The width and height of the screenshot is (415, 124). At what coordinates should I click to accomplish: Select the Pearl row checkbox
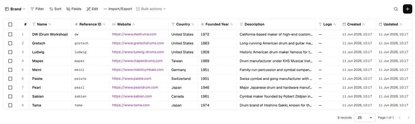[10, 87]
